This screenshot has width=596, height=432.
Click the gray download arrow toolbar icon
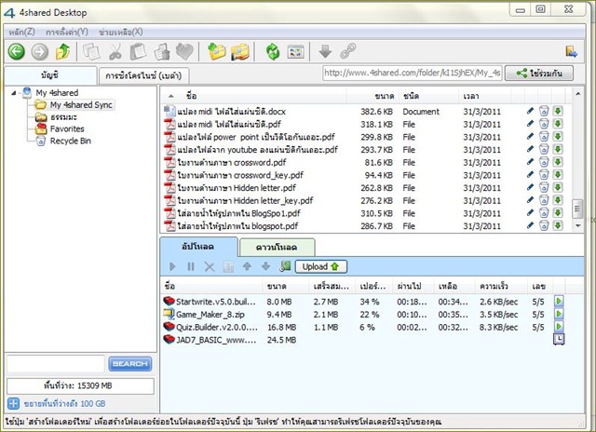[325, 52]
